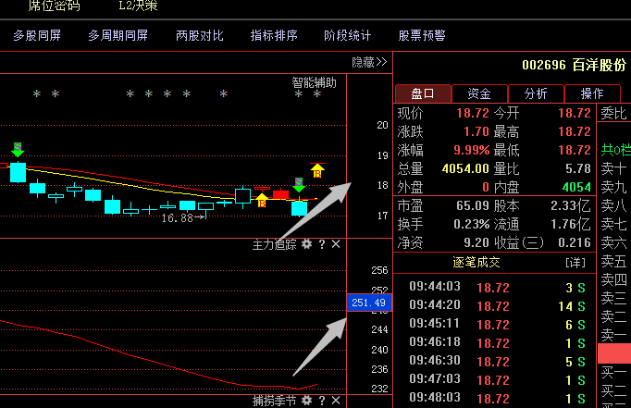Open 两股对比 comparison
Viewport: 631px width, 408px height.
pyautogui.click(x=200, y=35)
